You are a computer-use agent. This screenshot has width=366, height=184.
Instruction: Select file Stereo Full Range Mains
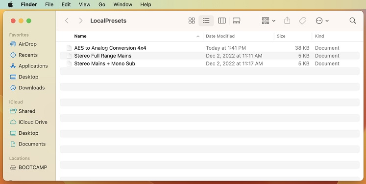(103, 56)
